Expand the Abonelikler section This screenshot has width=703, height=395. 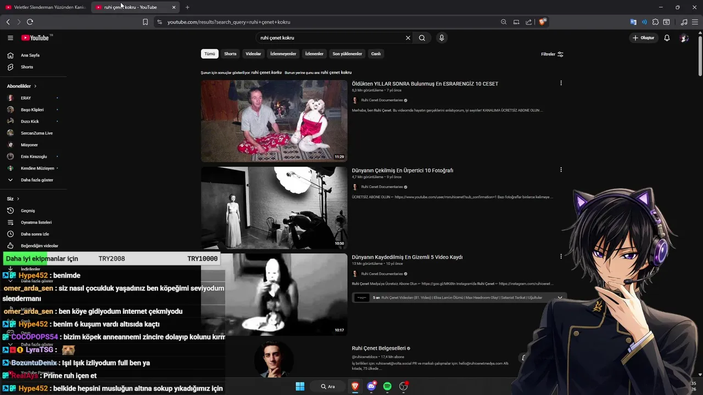click(22, 86)
